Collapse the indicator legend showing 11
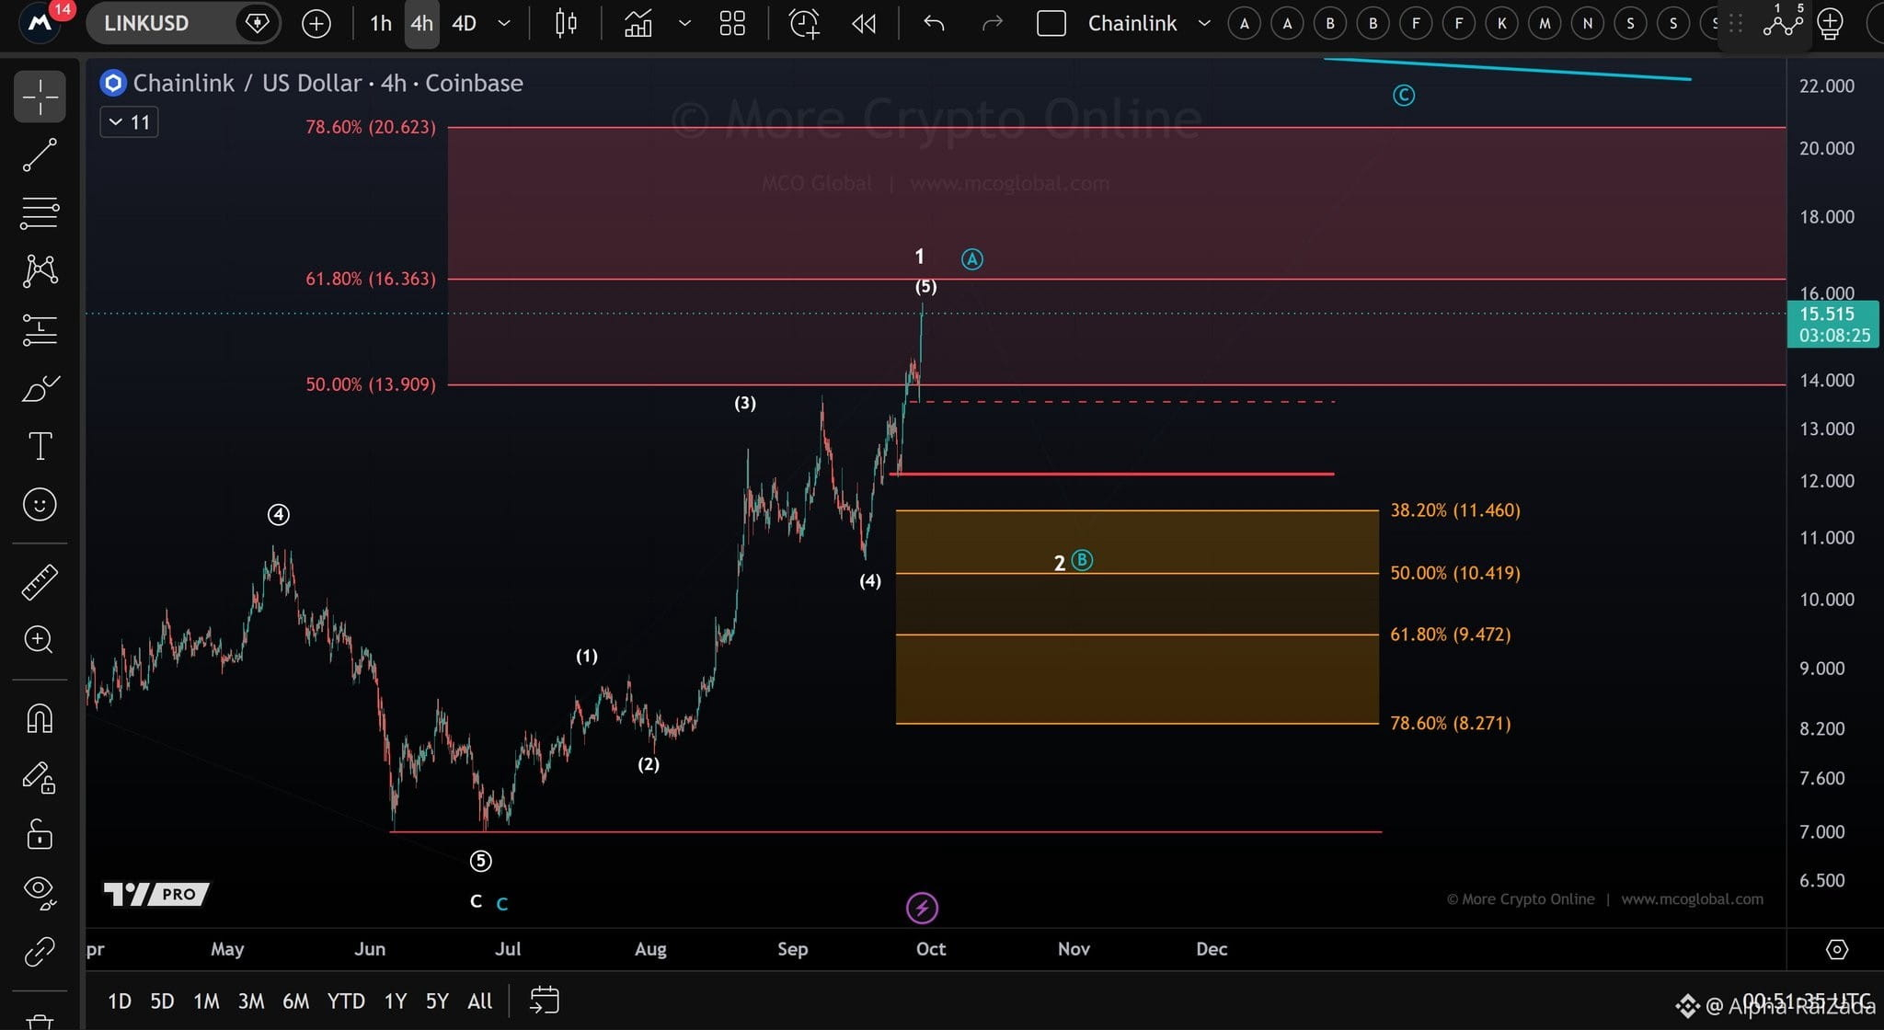The width and height of the screenshot is (1884, 1030). coord(129,122)
